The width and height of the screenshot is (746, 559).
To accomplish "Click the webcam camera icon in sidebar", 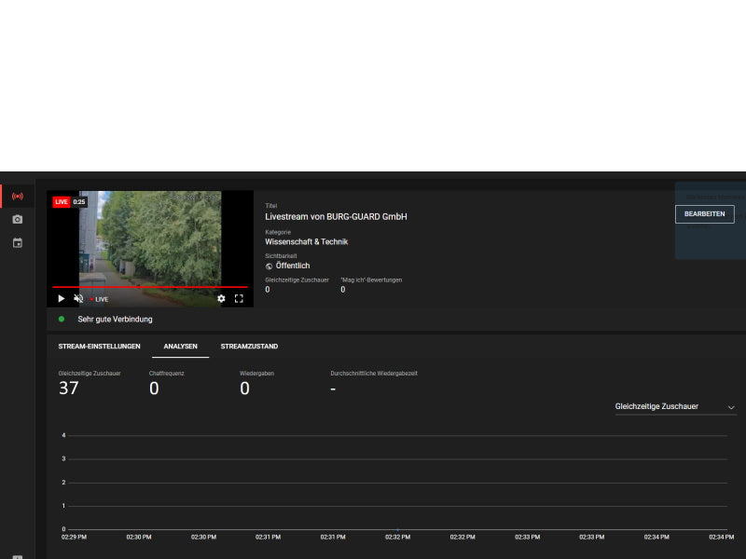I will click(17, 220).
